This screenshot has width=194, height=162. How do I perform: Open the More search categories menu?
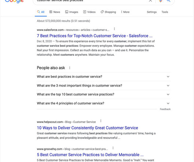(x=125, y=12)
